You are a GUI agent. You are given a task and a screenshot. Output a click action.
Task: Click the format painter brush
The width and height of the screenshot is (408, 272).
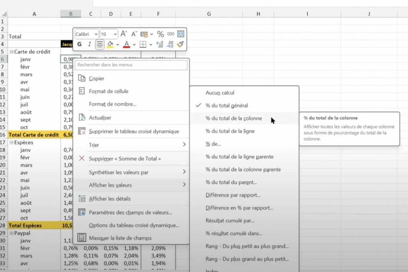[180, 45]
